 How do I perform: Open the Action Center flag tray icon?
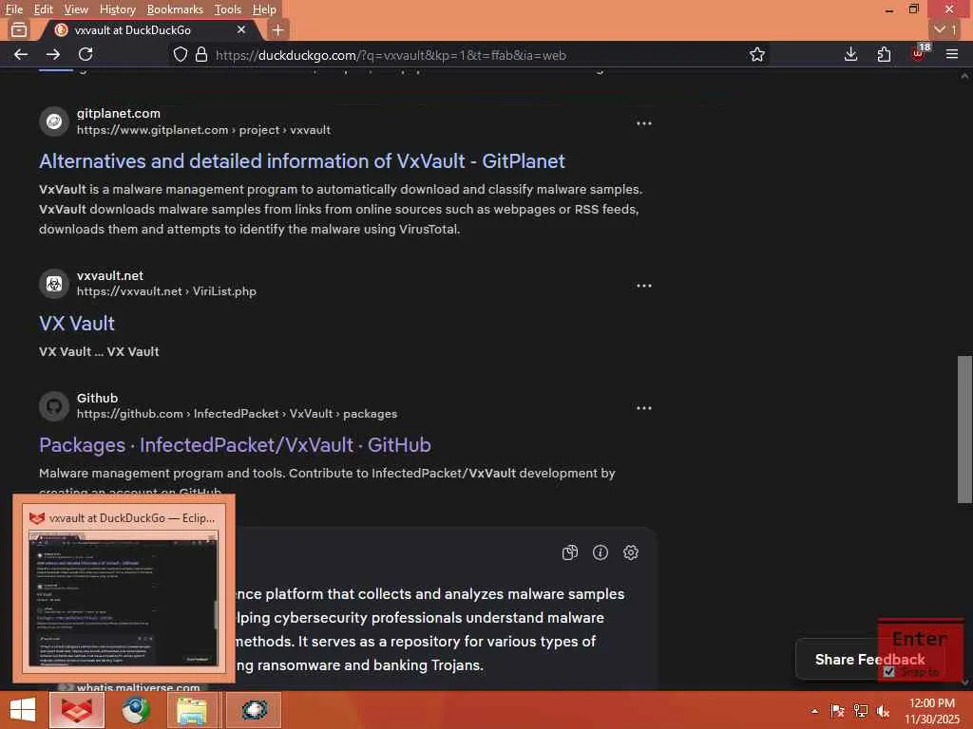[x=837, y=711]
